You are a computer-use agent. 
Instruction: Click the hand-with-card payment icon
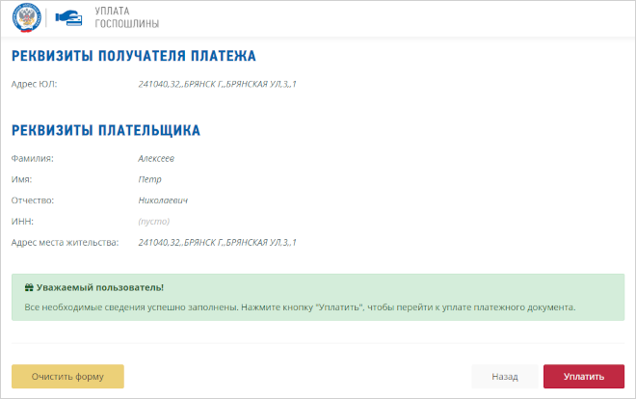69,18
